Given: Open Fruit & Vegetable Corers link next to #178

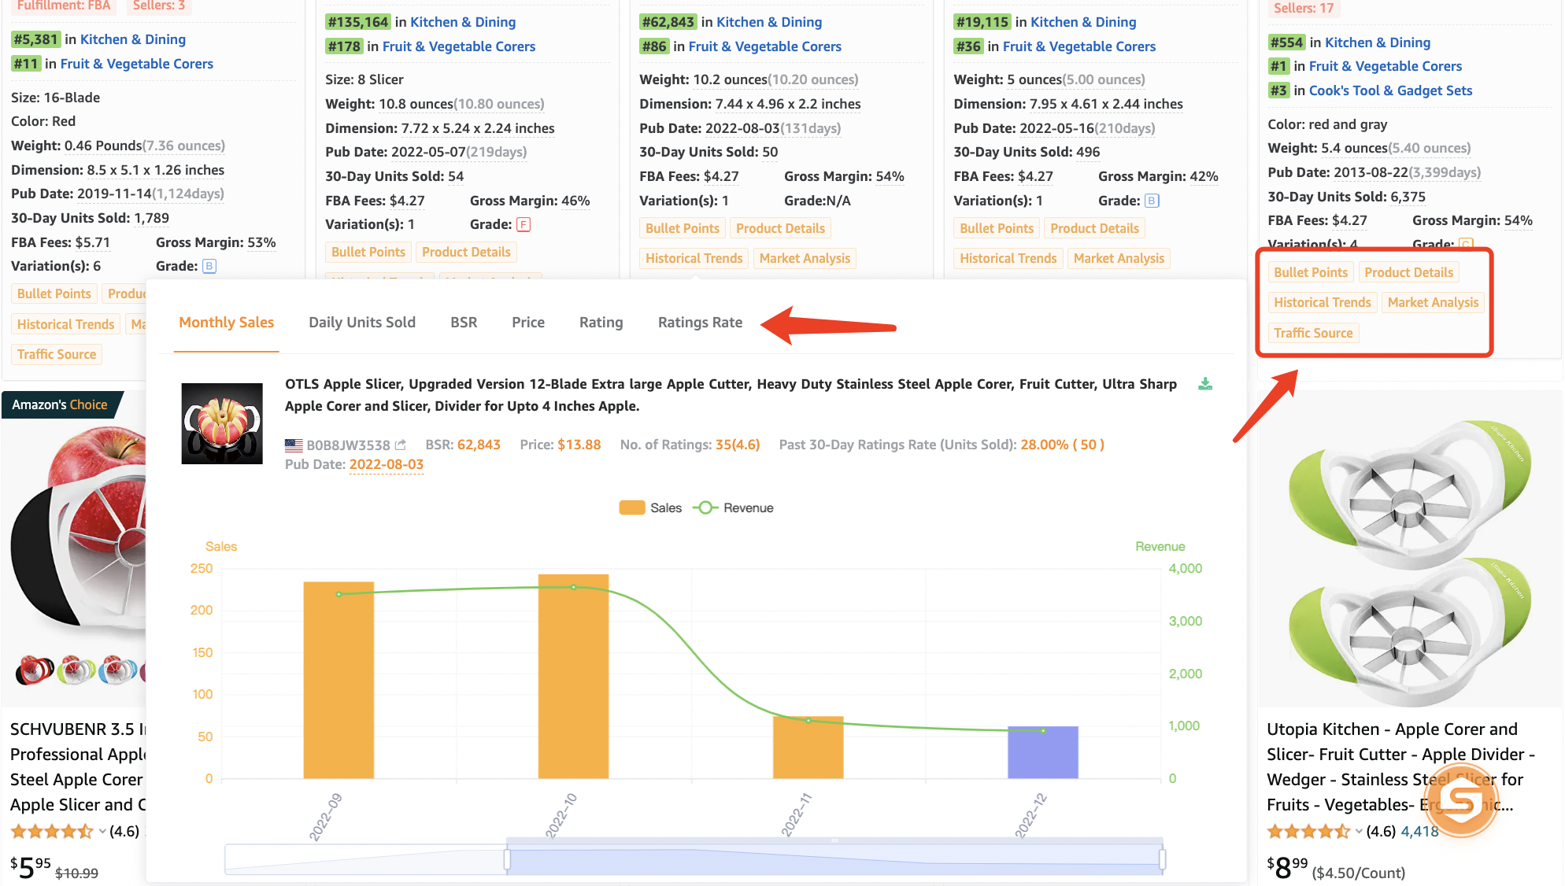Looking at the screenshot, I should click(459, 46).
